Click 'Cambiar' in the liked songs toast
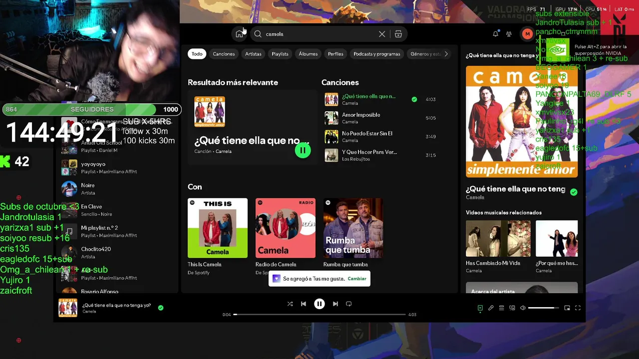The height and width of the screenshot is (359, 639). pyautogui.click(x=357, y=279)
